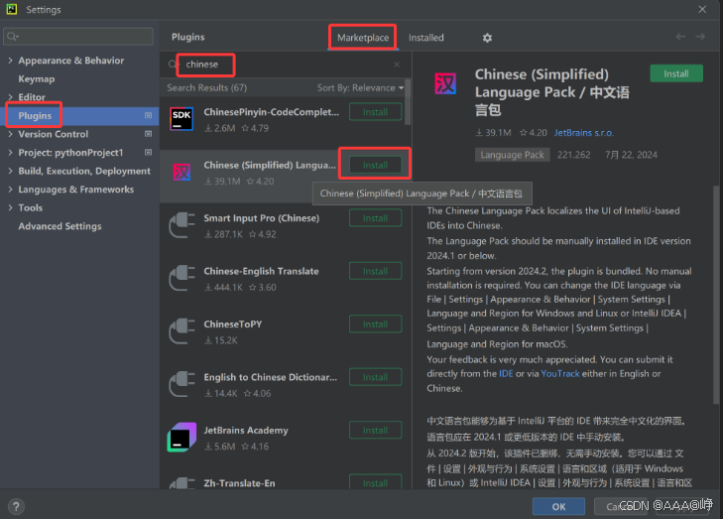
Task: Open the IDE link in description
Action: [506, 374]
